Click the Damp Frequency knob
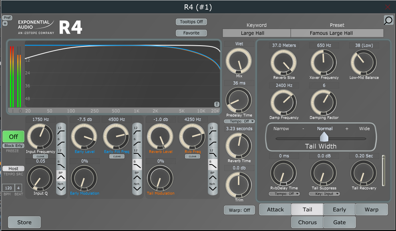The image size is (396, 231). point(283,103)
